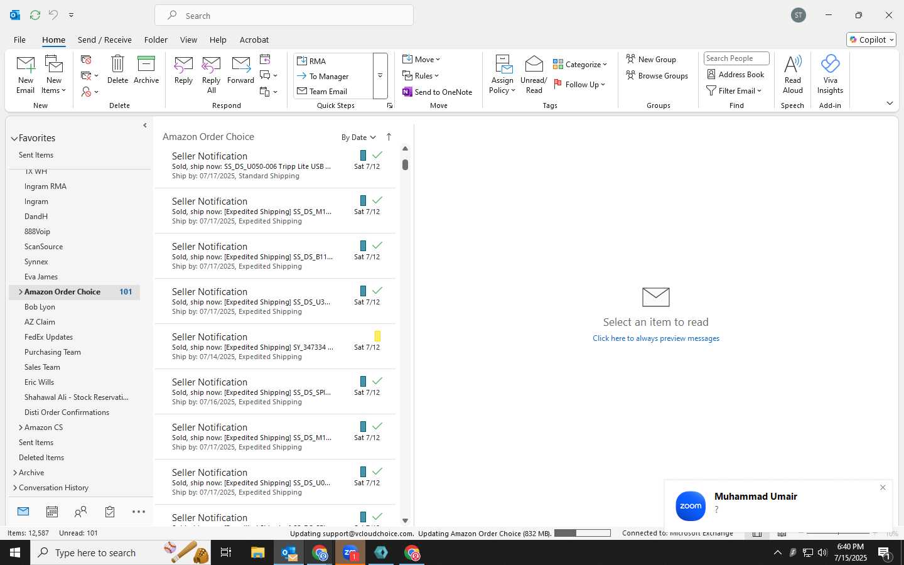The width and height of the screenshot is (904, 565).
Task: Click the Reply with Meeting icon
Action: coord(265,59)
